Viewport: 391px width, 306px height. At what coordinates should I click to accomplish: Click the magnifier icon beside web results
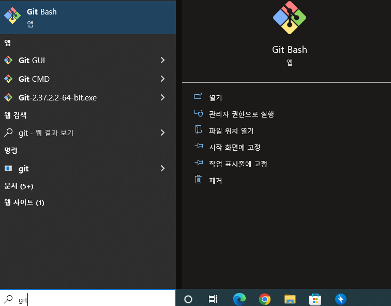pos(8,133)
